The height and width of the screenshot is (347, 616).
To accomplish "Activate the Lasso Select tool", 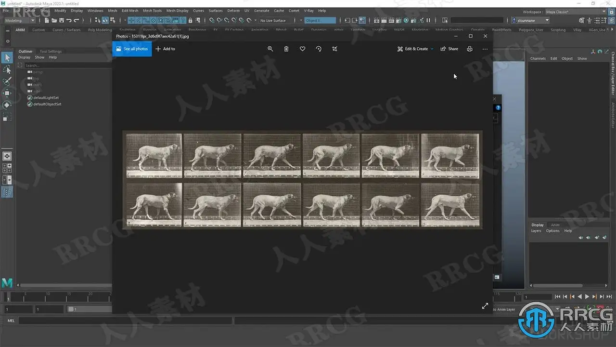I will [x=7, y=70].
